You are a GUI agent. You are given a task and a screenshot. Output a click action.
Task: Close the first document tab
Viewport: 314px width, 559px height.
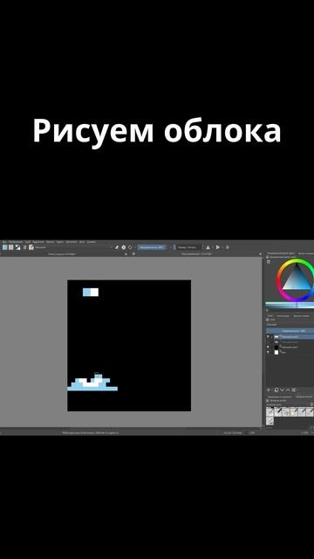(x=126, y=254)
